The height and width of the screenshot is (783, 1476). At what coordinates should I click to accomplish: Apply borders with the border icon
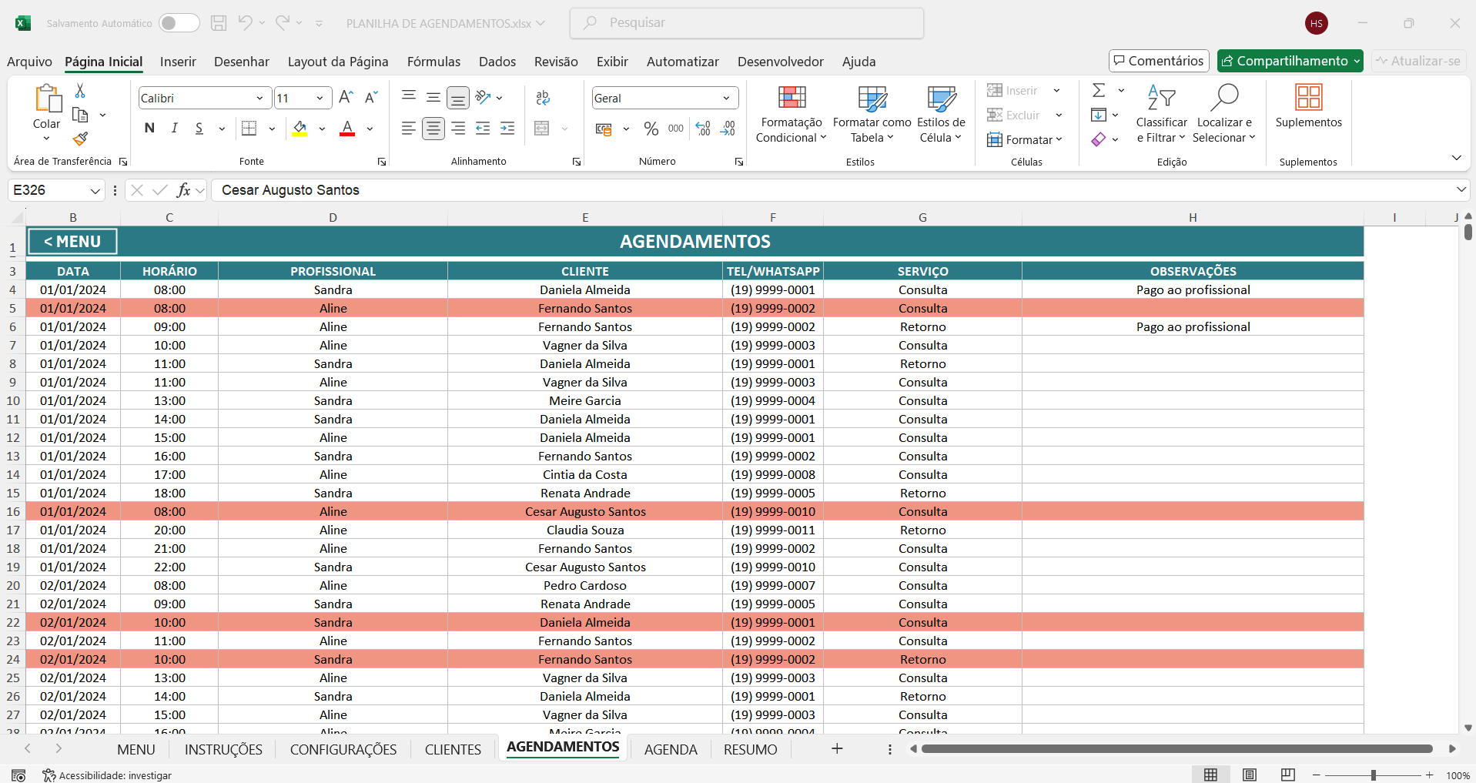point(249,129)
